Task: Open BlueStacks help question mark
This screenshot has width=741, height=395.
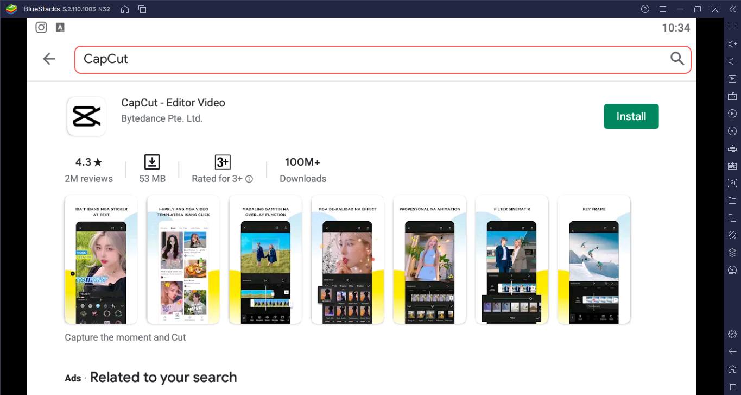Action: (645, 9)
